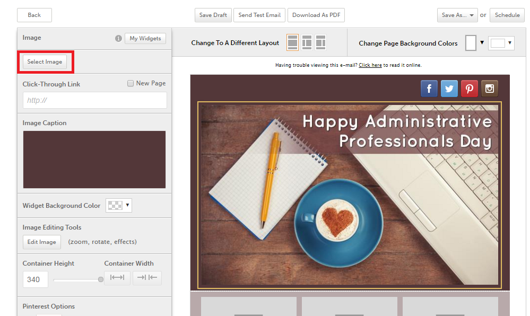This screenshot has width=530, height=316.
Task: Click the Instagram camera icon
Action: pyautogui.click(x=490, y=89)
